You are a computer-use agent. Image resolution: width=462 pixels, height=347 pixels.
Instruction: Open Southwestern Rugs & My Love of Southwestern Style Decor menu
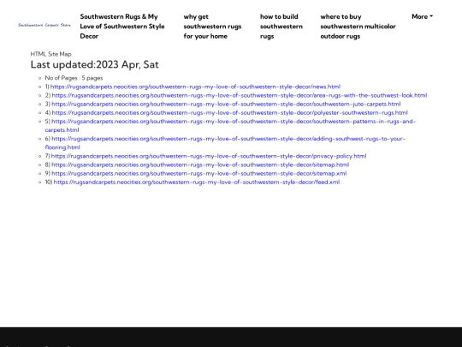122,27
